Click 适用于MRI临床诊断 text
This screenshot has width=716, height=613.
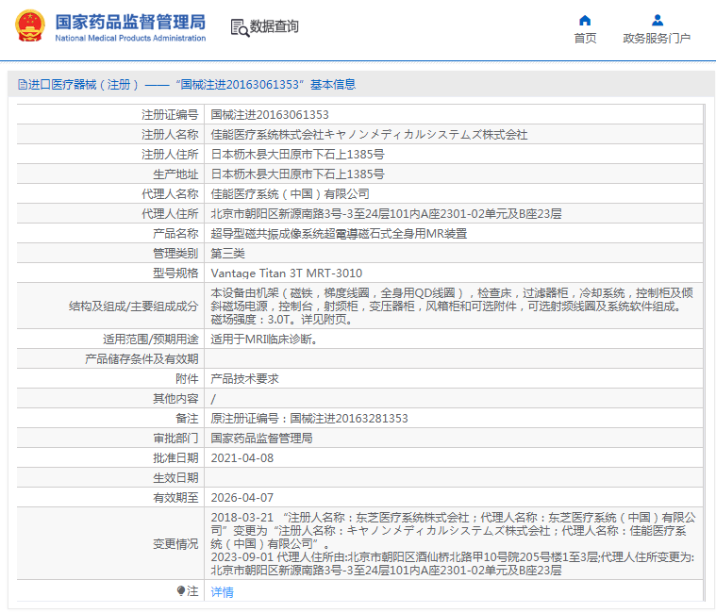point(263,340)
